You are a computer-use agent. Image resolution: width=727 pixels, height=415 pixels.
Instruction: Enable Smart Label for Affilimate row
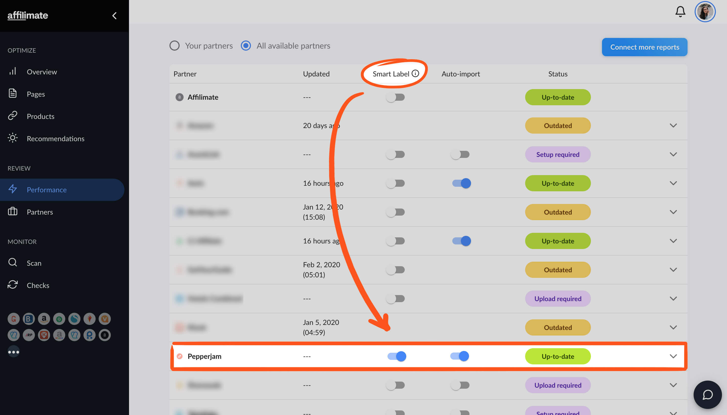point(395,97)
